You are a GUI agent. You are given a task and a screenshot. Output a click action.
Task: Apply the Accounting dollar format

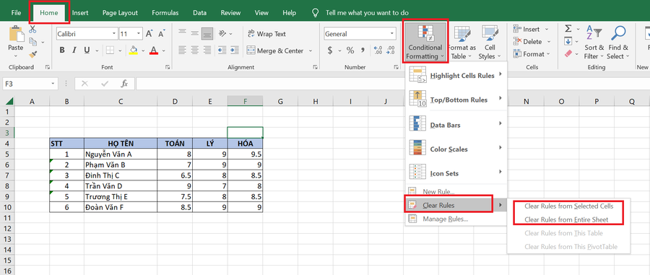(x=330, y=51)
